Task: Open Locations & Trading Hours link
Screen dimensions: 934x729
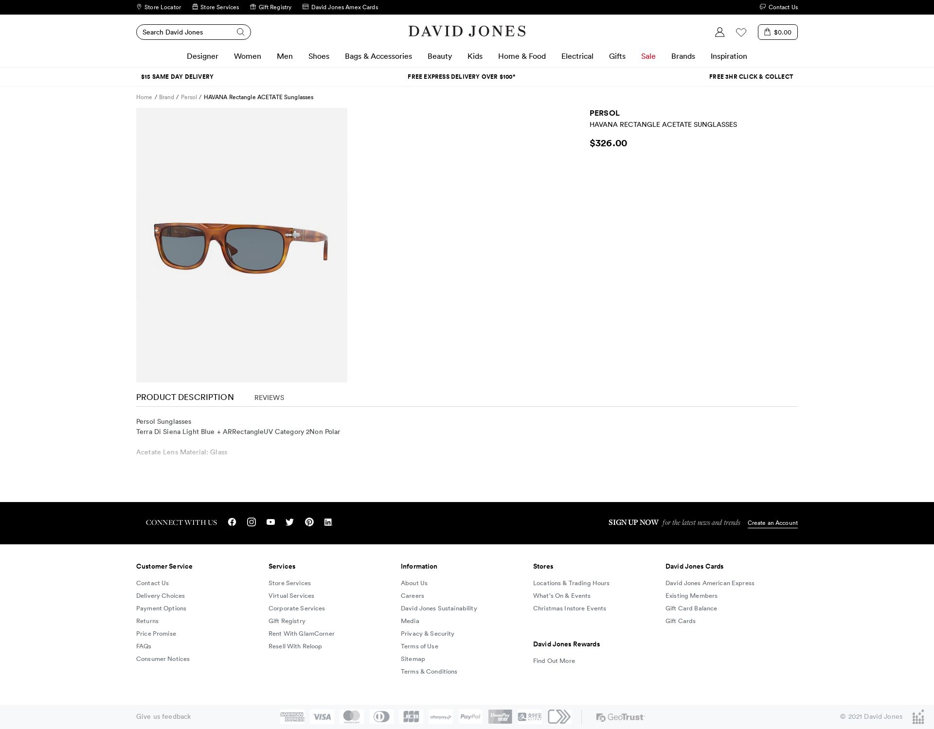Action: point(571,583)
